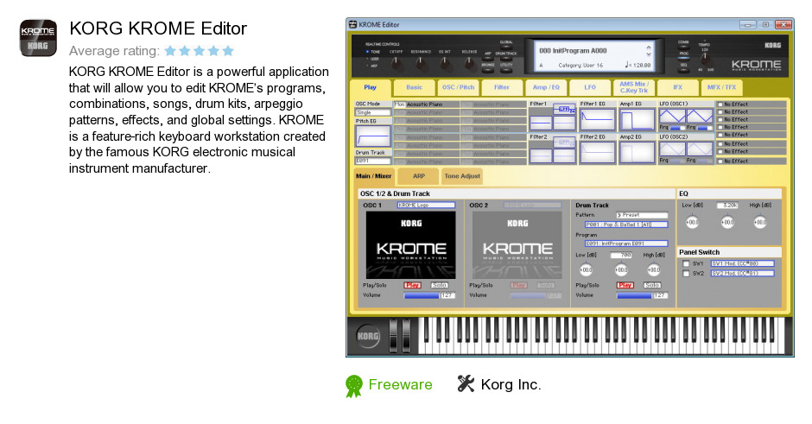Open the D091 InitProgram program selector
This screenshot has height=424, width=812.
click(x=626, y=244)
